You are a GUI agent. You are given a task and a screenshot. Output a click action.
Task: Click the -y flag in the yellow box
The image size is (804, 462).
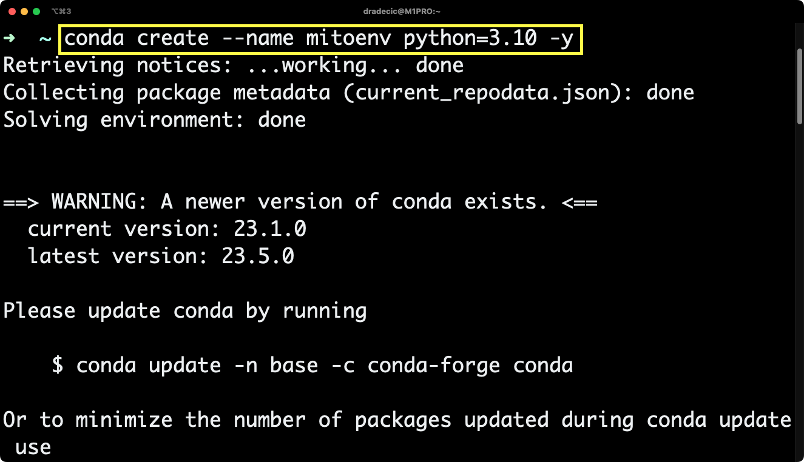click(561, 38)
